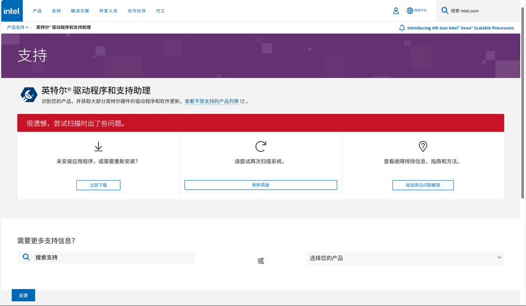Click the text 查看故障排除信息、指南和方法。
526x306 pixels.
[x=423, y=161]
